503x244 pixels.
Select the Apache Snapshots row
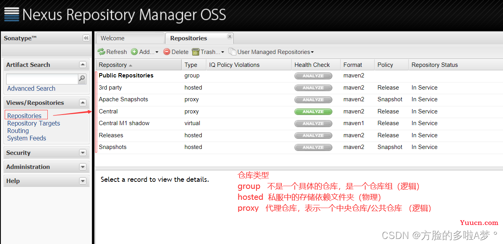[299, 100]
